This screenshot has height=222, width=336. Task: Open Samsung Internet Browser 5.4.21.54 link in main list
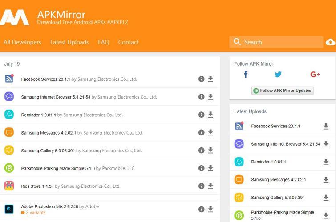tap(56, 97)
